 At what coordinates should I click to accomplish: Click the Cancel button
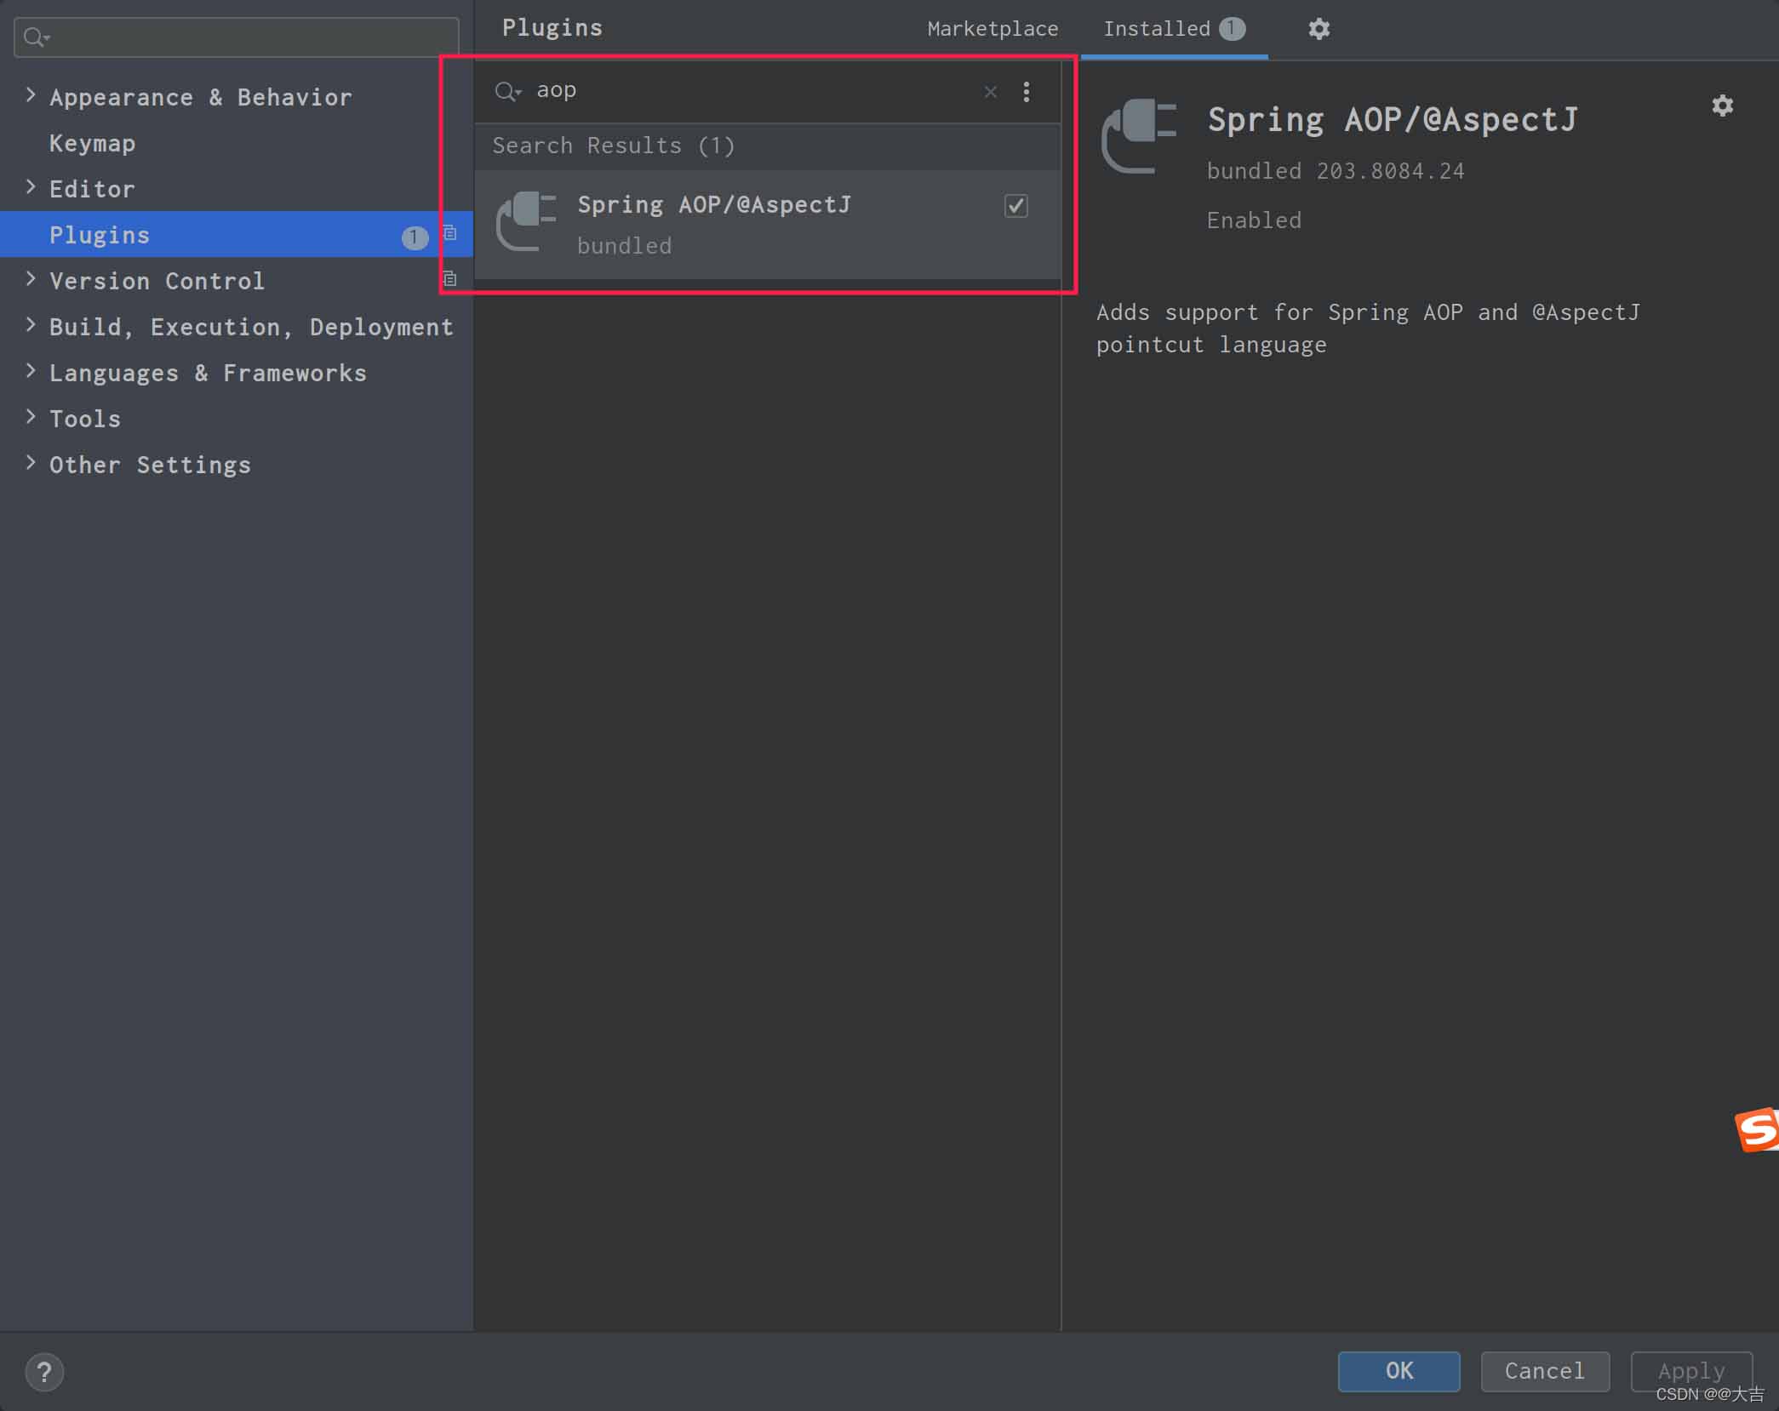[1545, 1371]
